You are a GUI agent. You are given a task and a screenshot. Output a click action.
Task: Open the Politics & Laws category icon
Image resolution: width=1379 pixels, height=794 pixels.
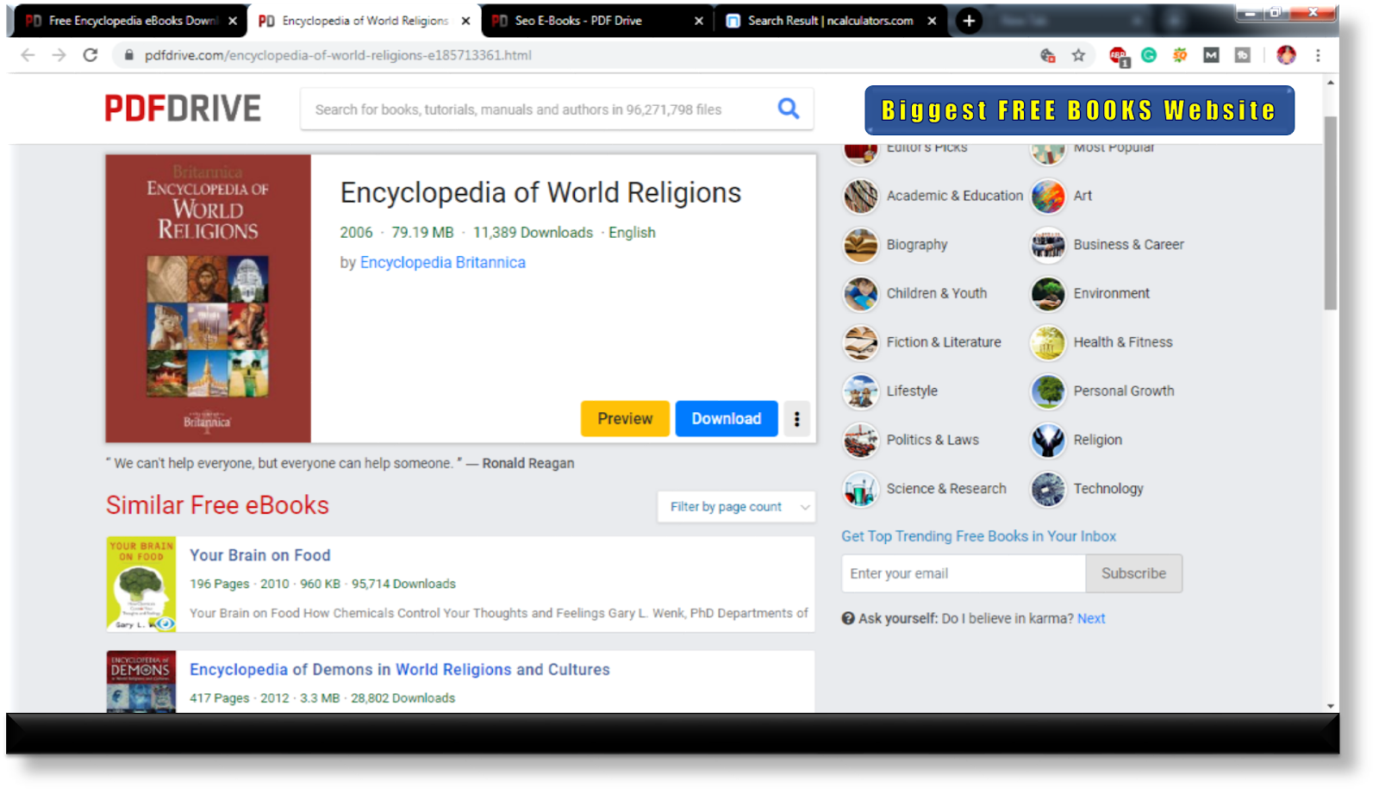860,441
